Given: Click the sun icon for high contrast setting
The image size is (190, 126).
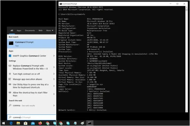Looking at the screenshot, I should pos(10,74).
